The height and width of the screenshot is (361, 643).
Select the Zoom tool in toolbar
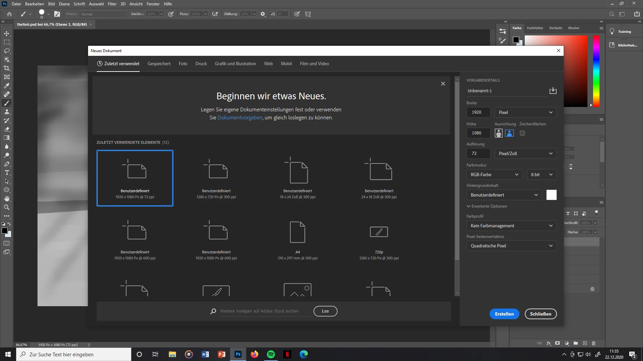pyautogui.click(x=7, y=208)
